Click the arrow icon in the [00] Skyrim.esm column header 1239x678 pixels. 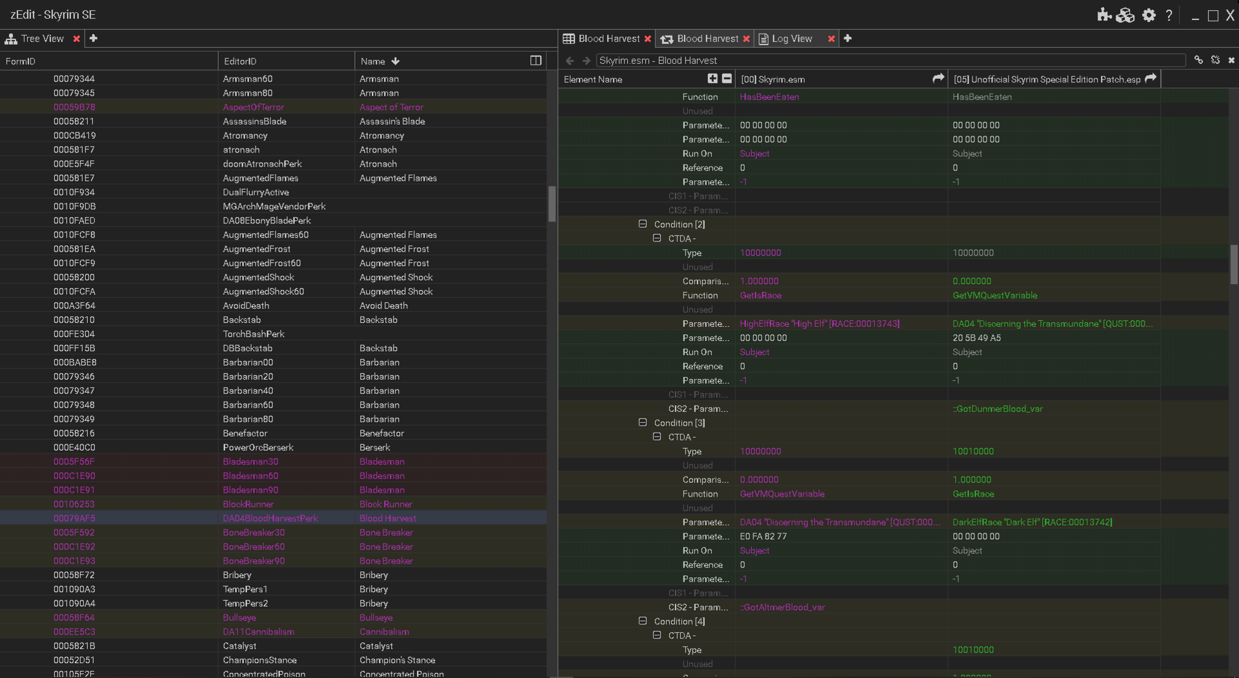(938, 78)
